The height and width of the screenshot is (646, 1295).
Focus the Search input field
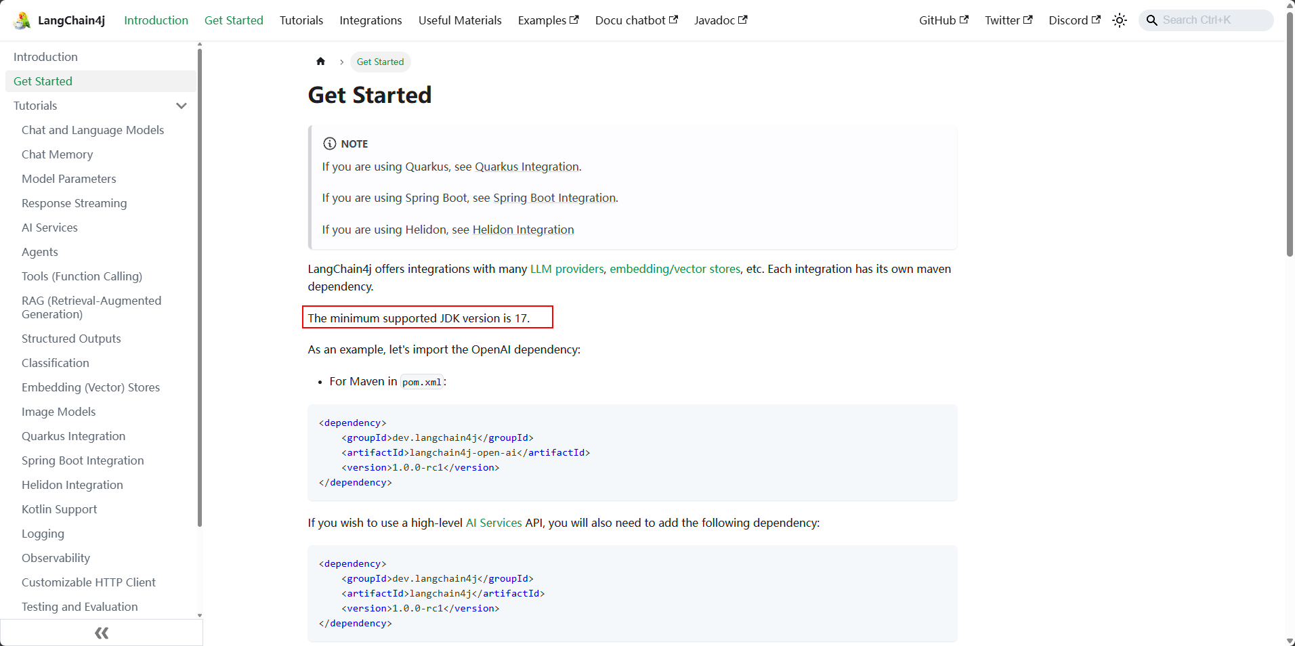[1206, 20]
